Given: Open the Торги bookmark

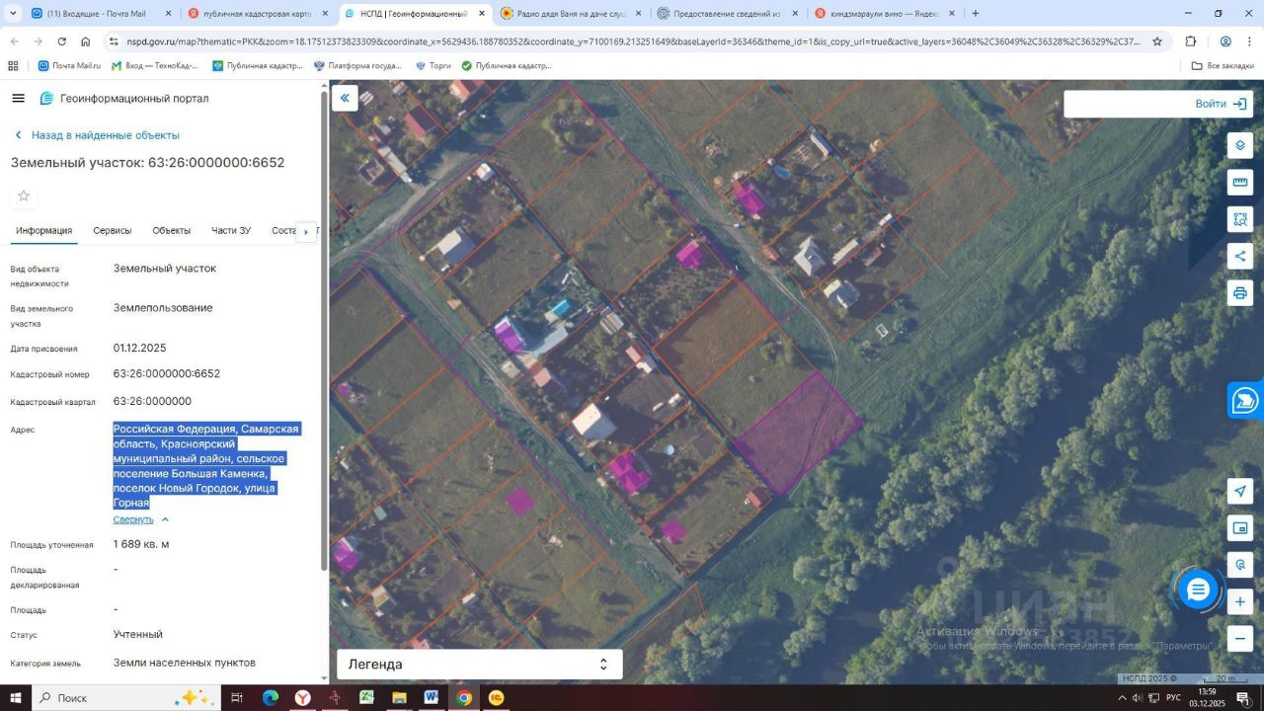Looking at the screenshot, I should [x=433, y=65].
